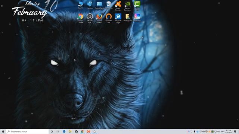
Task: Click the 'Type here to search' box
Action: click(x=27, y=131)
